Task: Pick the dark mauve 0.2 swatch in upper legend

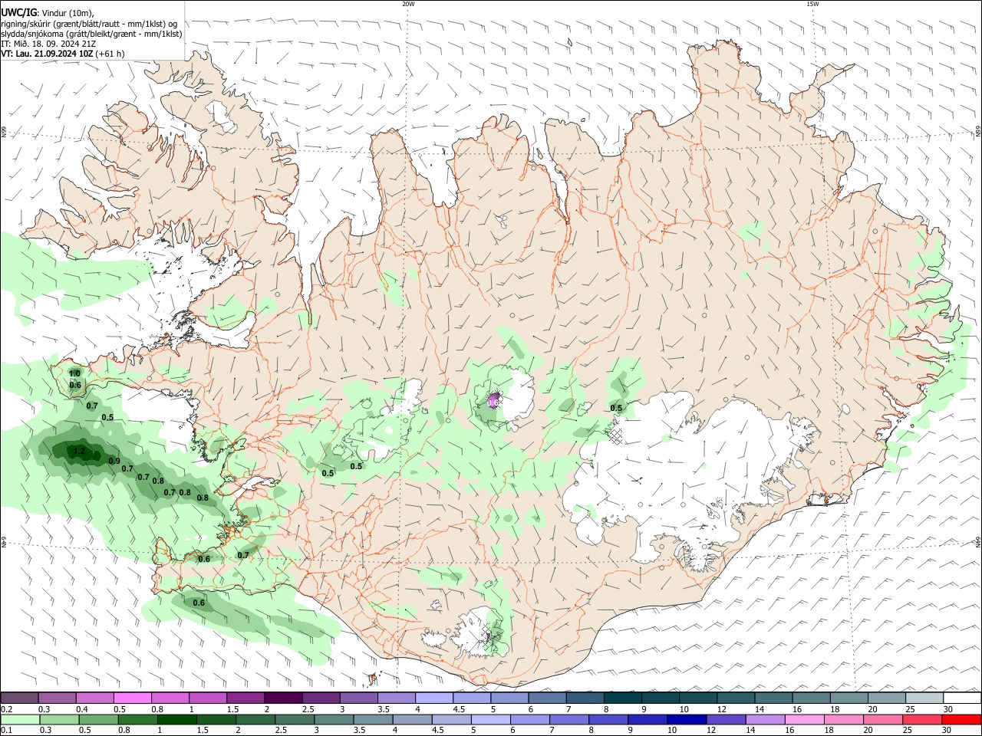Action: coord(19,698)
